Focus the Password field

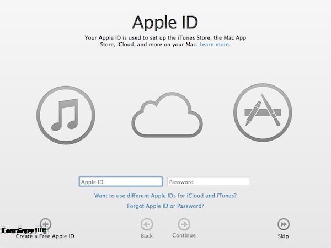[x=209, y=182]
